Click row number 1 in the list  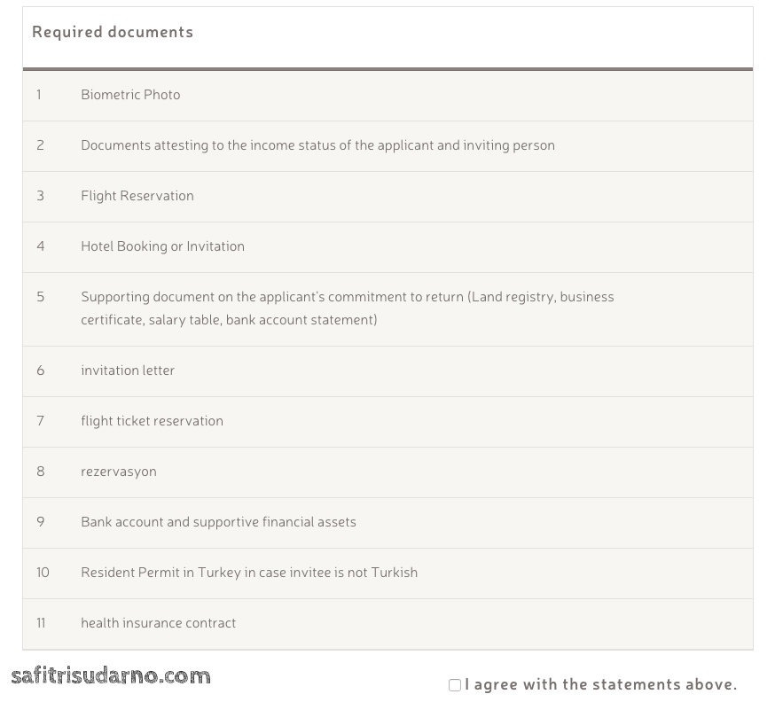tap(39, 95)
